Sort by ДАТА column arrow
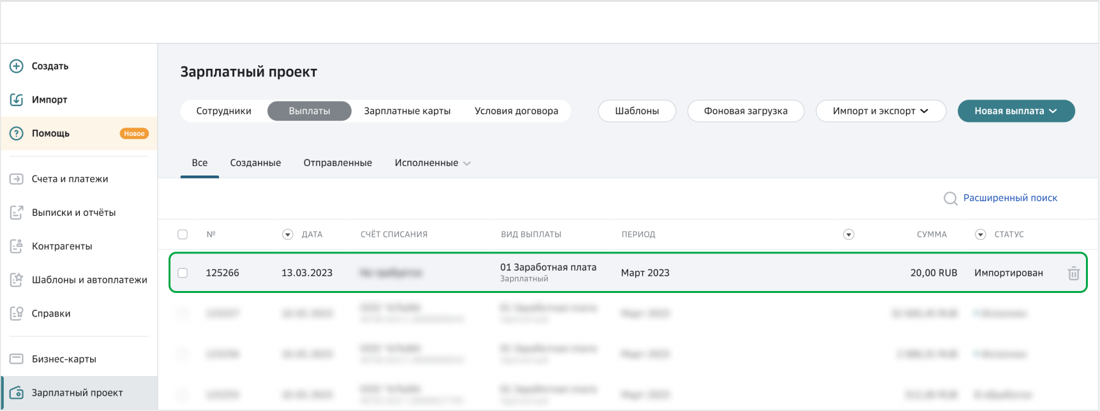1100x411 pixels. [288, 235]
